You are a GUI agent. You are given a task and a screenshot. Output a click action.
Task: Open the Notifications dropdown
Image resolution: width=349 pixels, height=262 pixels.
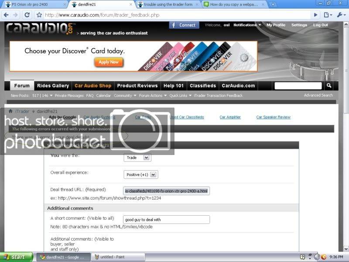247,25
